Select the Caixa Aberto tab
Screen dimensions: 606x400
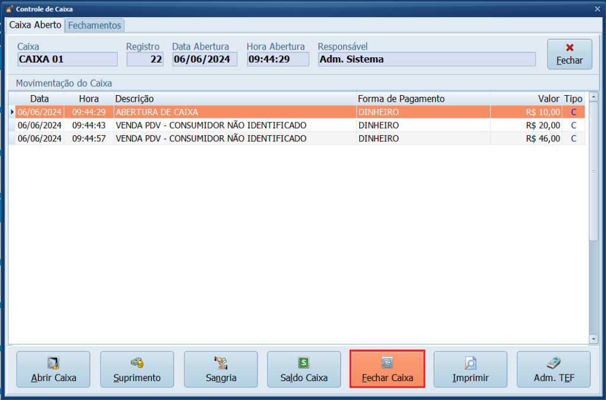(35, 25)
